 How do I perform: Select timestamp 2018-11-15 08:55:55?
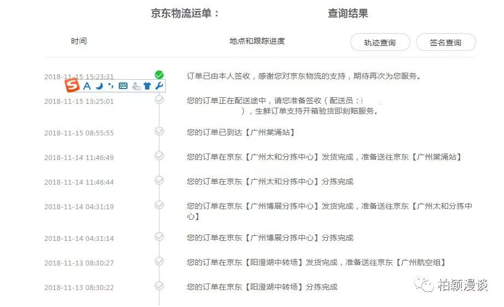[79, 133]
